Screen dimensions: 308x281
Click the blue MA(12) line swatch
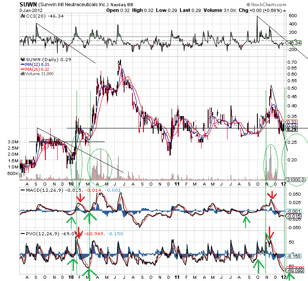click(22, 64)
